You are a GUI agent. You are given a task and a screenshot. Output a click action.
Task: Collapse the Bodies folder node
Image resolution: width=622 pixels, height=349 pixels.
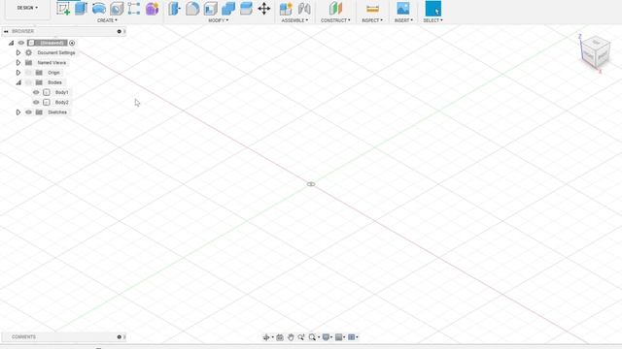point(18,82)
